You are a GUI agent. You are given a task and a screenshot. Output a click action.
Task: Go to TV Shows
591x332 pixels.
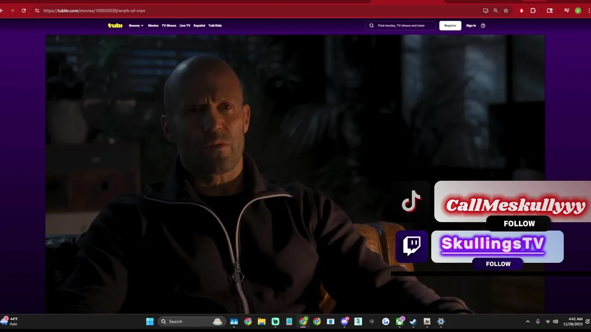coord(169,26)
